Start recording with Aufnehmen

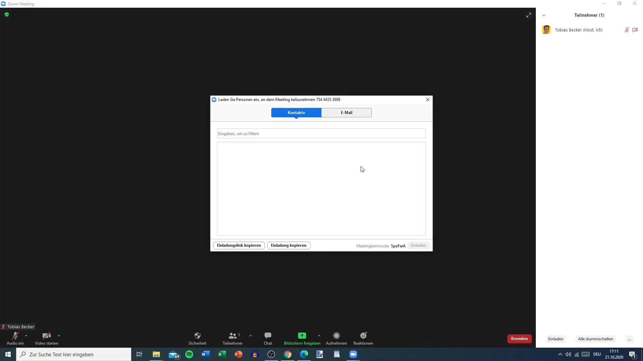[336, 338]
